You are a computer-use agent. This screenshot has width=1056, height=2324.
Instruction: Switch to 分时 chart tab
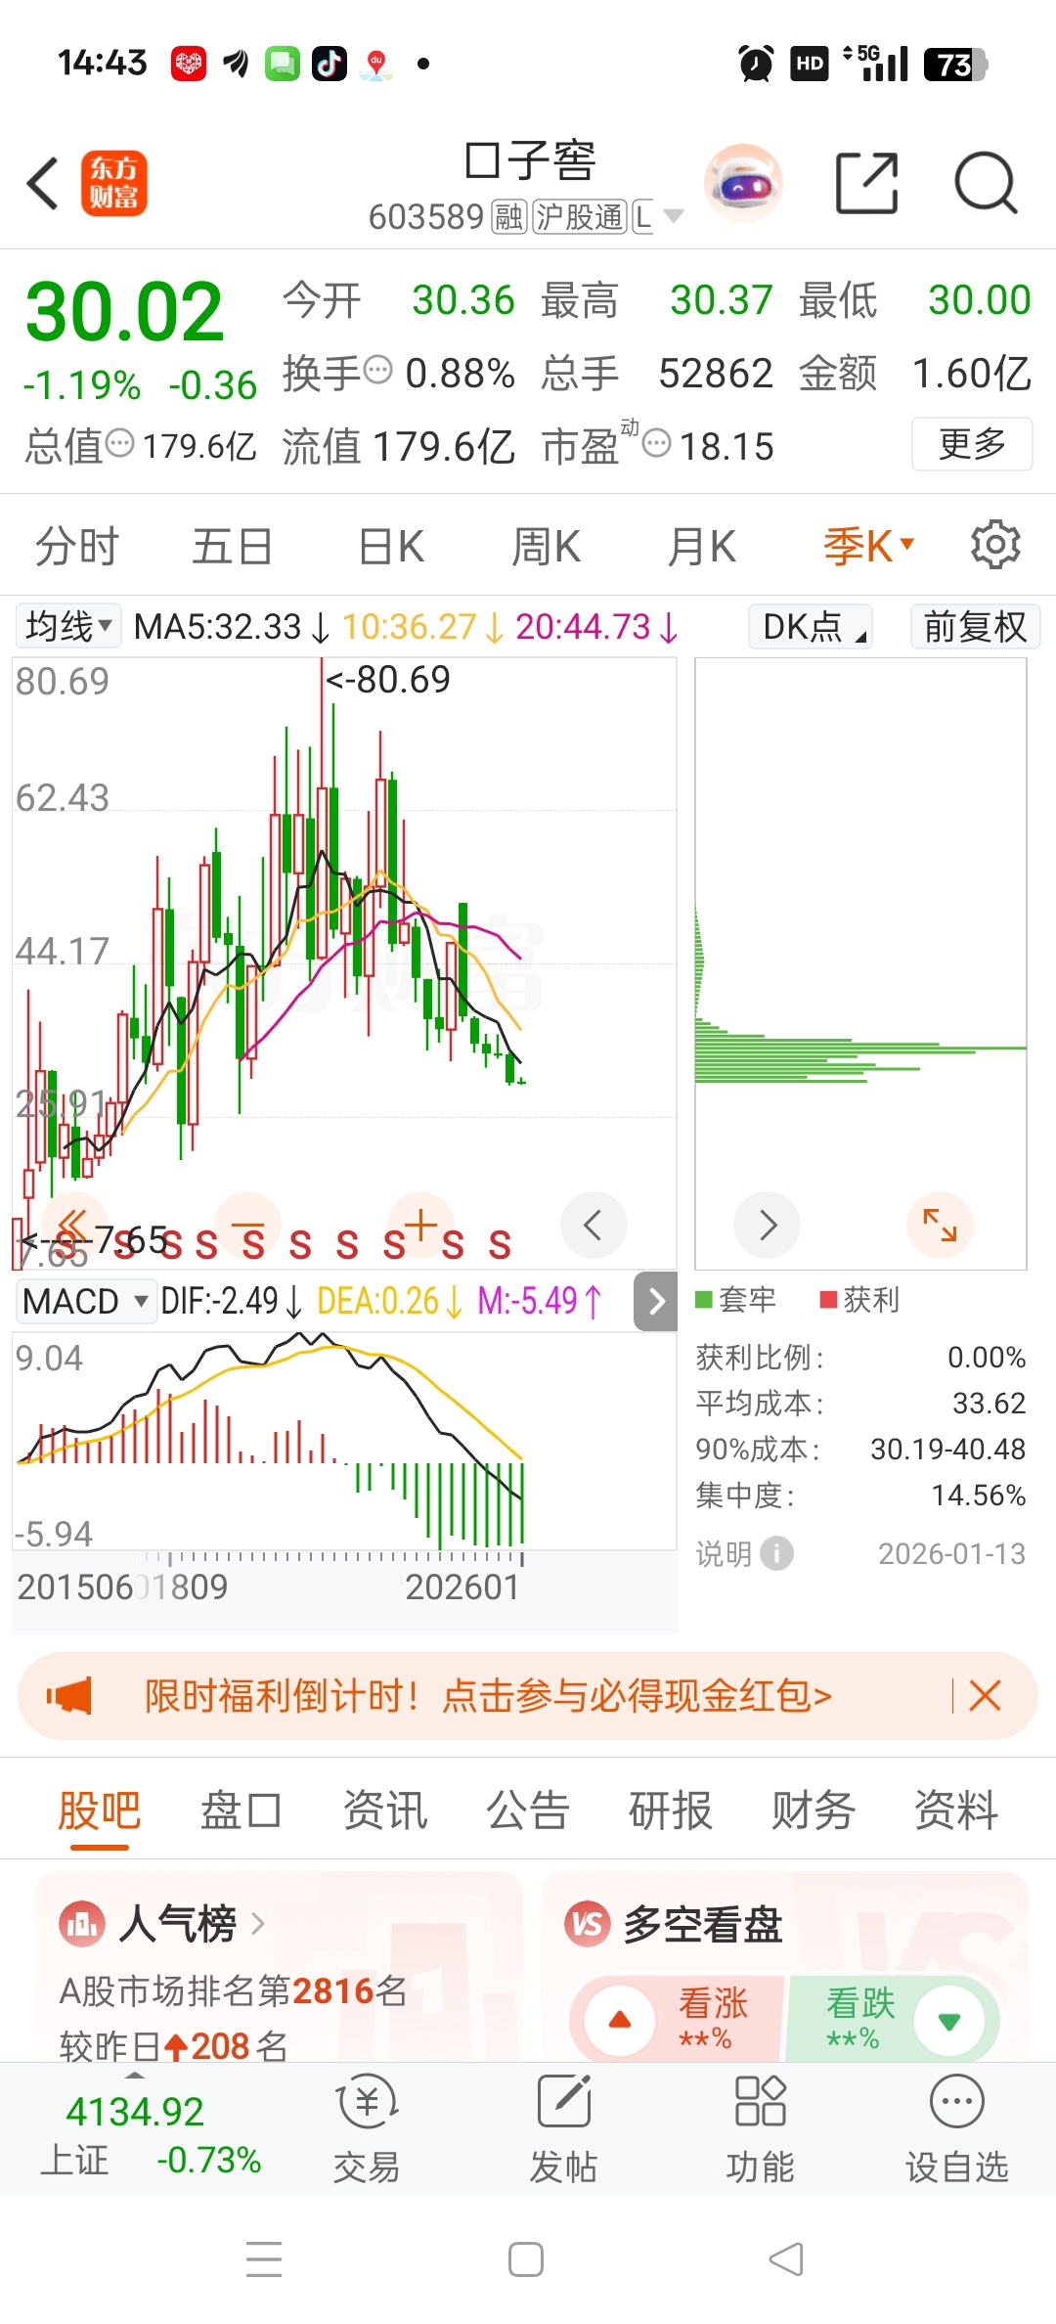[x=77, y=546]
